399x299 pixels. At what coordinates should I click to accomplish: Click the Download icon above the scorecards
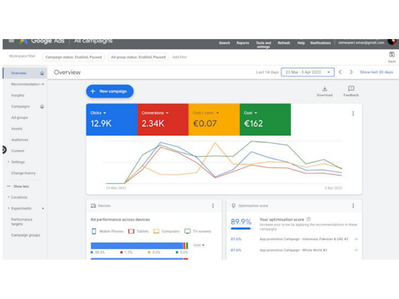(x=325, y=90)
